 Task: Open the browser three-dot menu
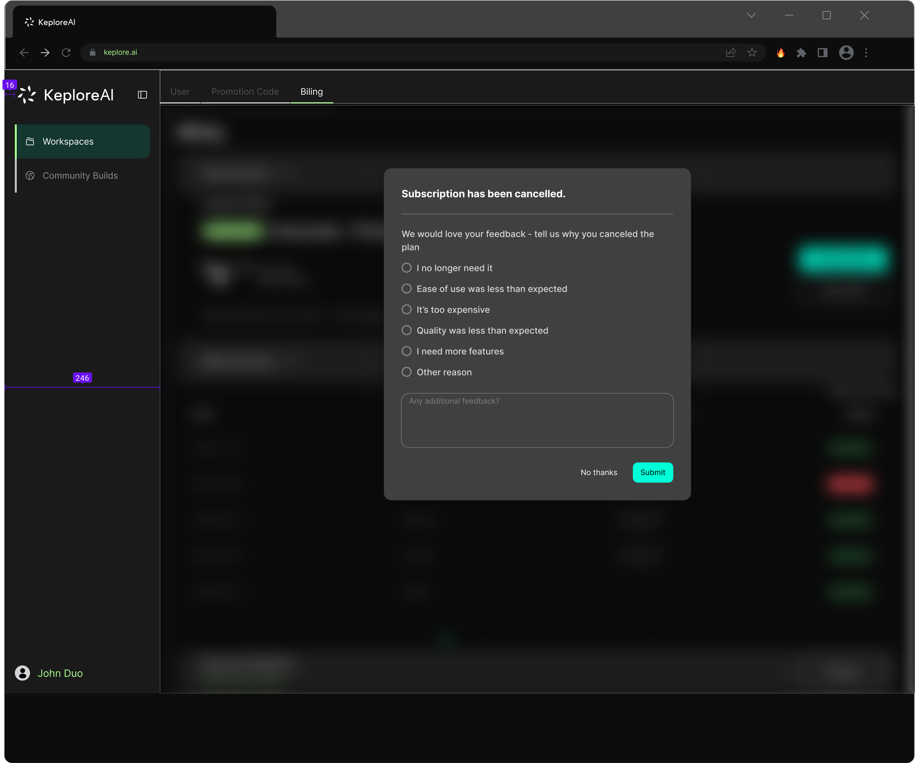867,53
